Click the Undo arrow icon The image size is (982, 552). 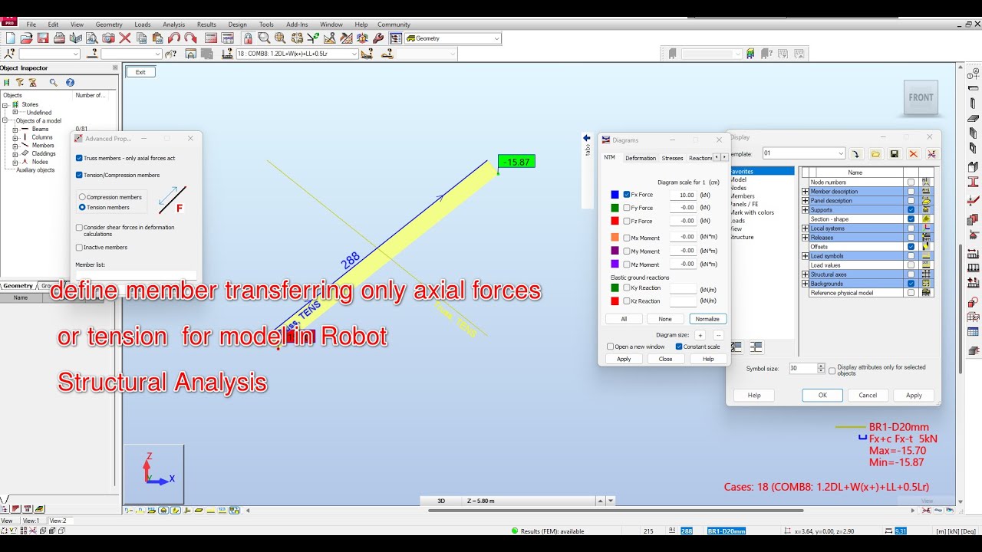pos(174,38)
